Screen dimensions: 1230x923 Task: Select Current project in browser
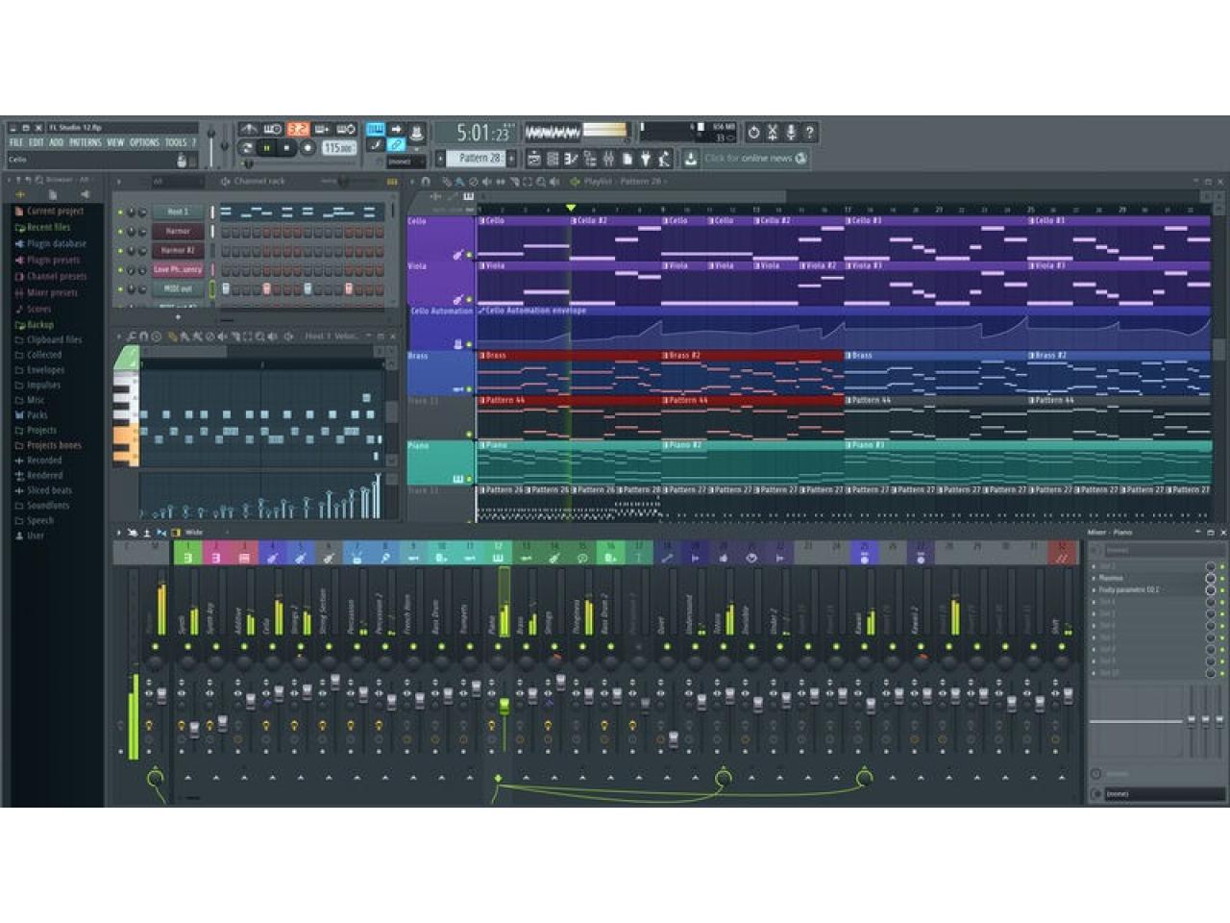55,212
